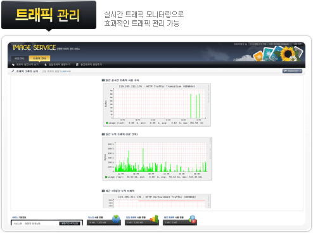Viewport: 313px width, 233px height.
Task: Open the IP address dropdown in header
Action: pyautogui.click(x=270, y=44)
